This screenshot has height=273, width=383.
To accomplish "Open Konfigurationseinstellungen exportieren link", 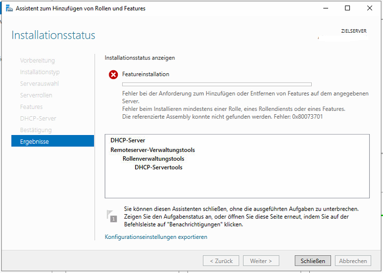I will point(156,237).
